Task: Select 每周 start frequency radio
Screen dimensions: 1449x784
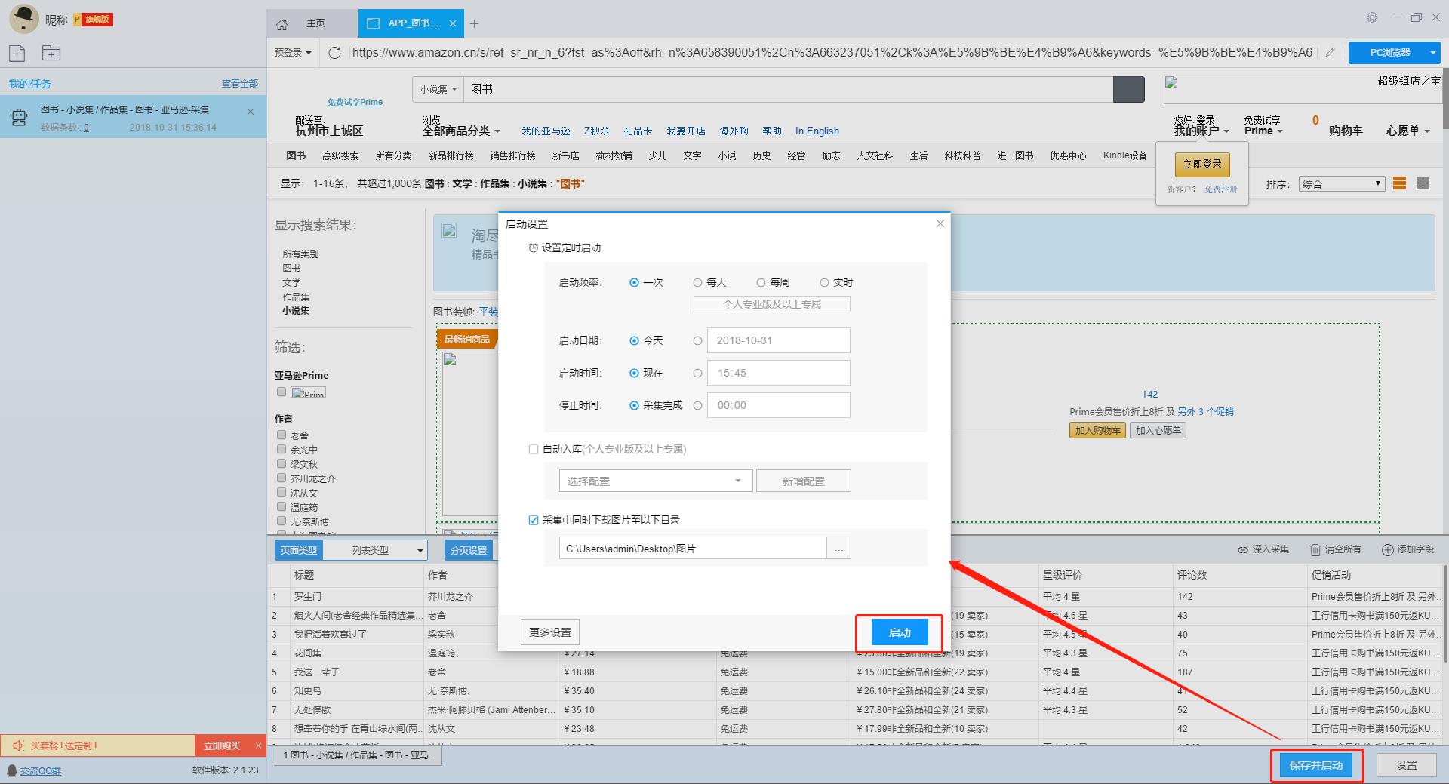Action: click(x=761, y=282)
